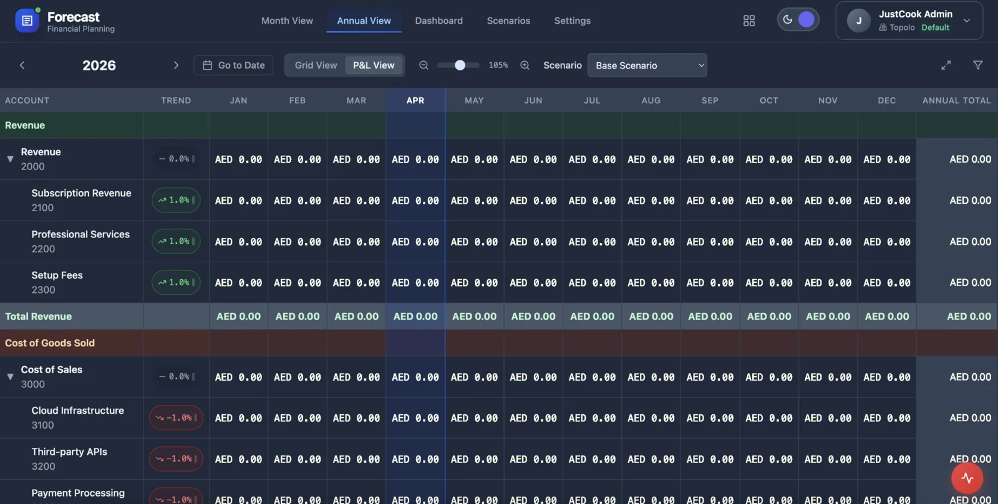
Task: Collapse the Cost of Sales 3000 group
Action: (x=10, y=377)
